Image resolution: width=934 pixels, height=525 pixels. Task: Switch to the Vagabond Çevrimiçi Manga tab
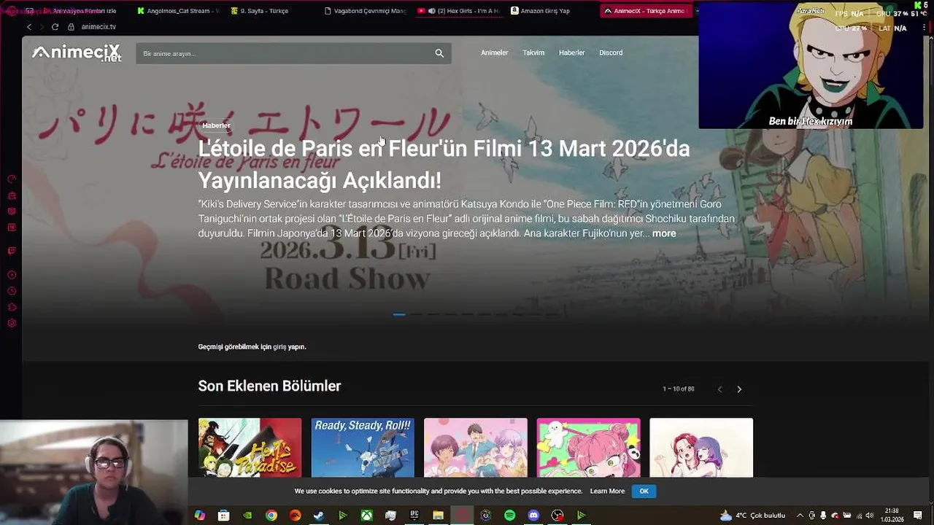[365, 11]
